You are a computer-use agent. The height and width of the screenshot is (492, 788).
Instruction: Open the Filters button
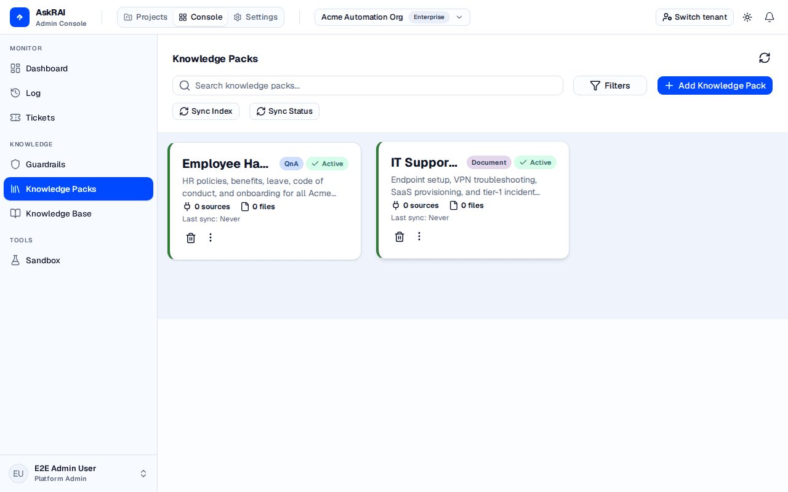click(x=610, y=85)
